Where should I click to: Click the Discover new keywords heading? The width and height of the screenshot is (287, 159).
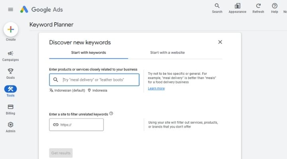click(x=80, y=43)
